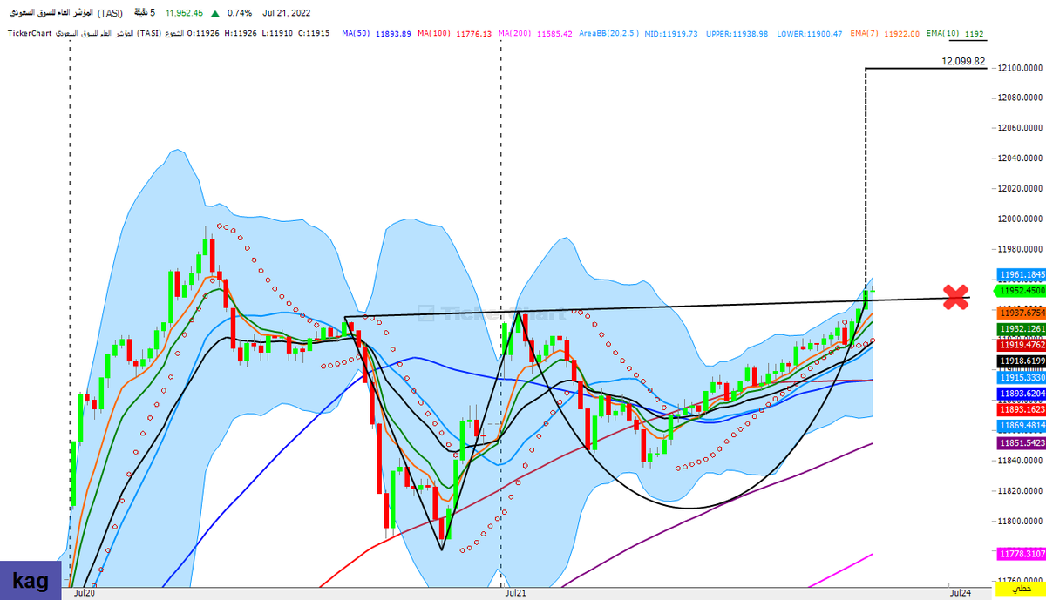Click the Jul 21, 2022 date in header
The image size is (1046, 600).
[287, 13]
